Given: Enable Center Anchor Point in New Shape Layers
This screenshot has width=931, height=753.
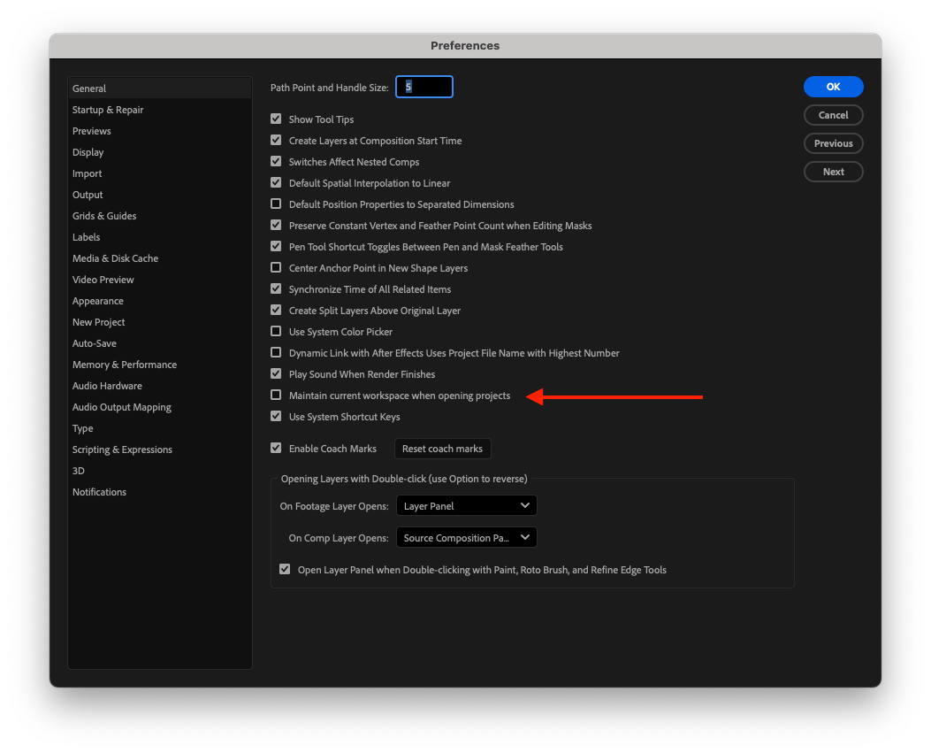Looking at the screenshot, I should tap(276, 268).
